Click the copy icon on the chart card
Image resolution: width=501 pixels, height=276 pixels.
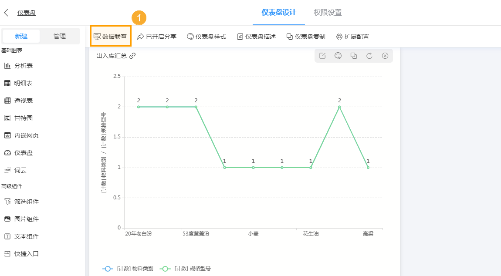[354, 56]
